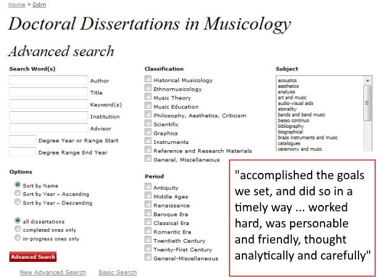
Task: Select the Baroque Era period checkbox
Action: click(x=148, y=213)
